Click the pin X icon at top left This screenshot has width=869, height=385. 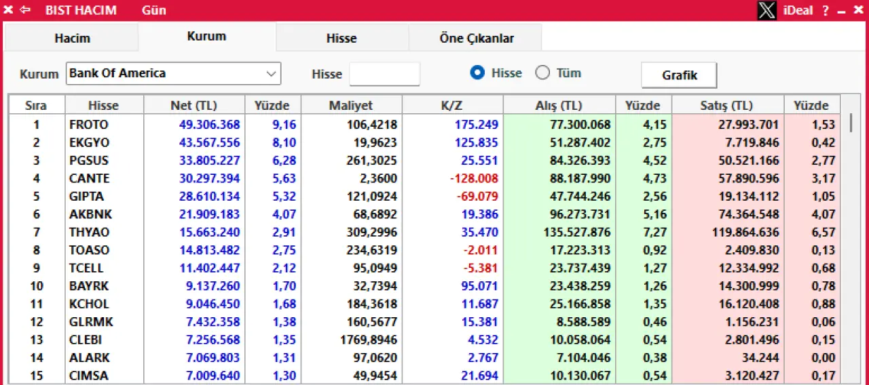pyautogui.click(x=9, y=10)
